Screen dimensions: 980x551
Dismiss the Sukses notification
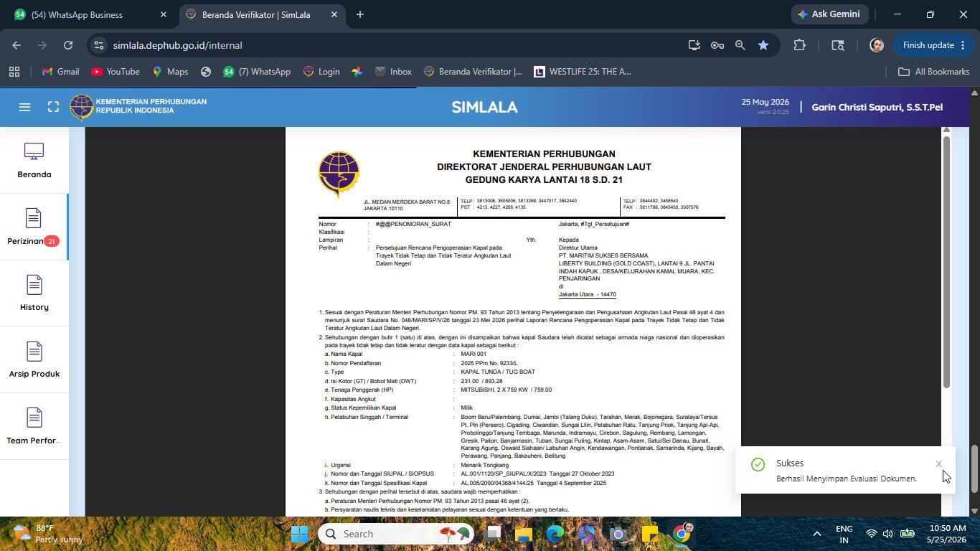pos(938,464)
